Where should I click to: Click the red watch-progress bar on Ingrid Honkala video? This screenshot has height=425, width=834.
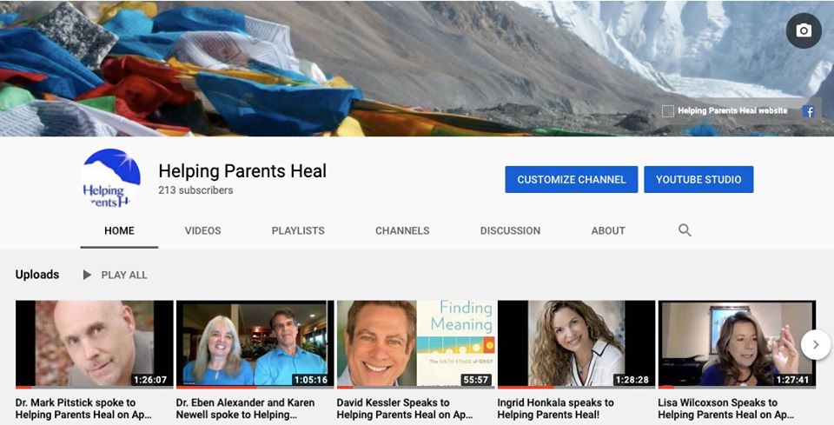point(525,388)
